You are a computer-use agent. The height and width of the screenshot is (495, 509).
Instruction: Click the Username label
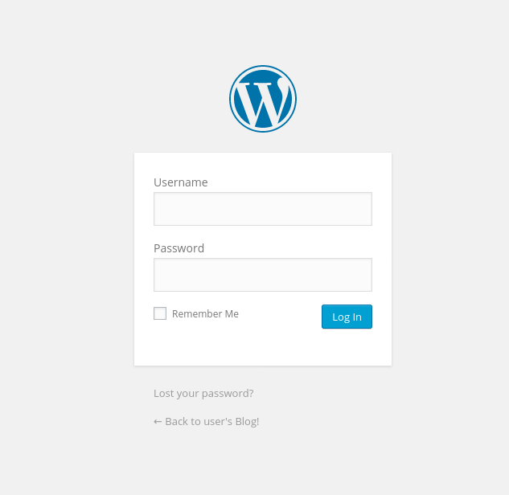click(180, 182)
